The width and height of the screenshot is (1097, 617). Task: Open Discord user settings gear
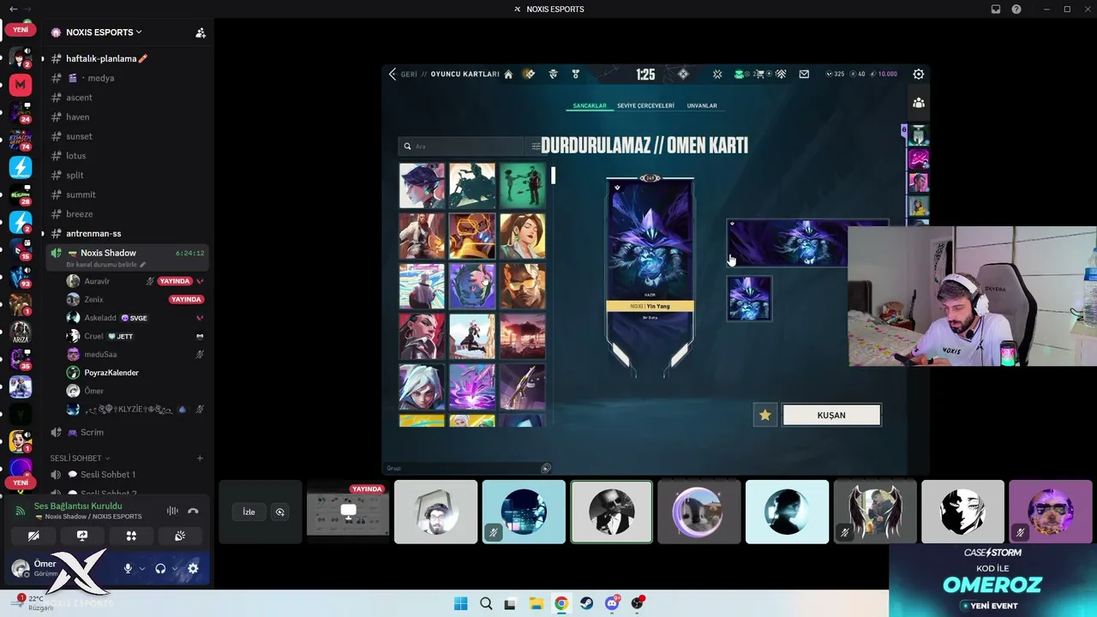click(193, 568)
